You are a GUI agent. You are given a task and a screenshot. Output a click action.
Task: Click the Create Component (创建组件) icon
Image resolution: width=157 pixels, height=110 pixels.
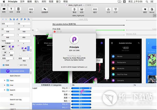[45, 9]
